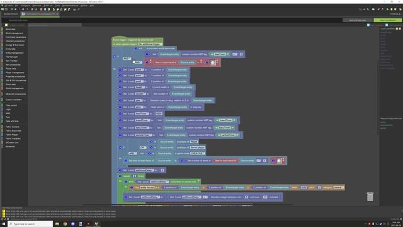The image size is (403, 227).
Task: Open the global trigger dropdown on event block
Action: 150,44
